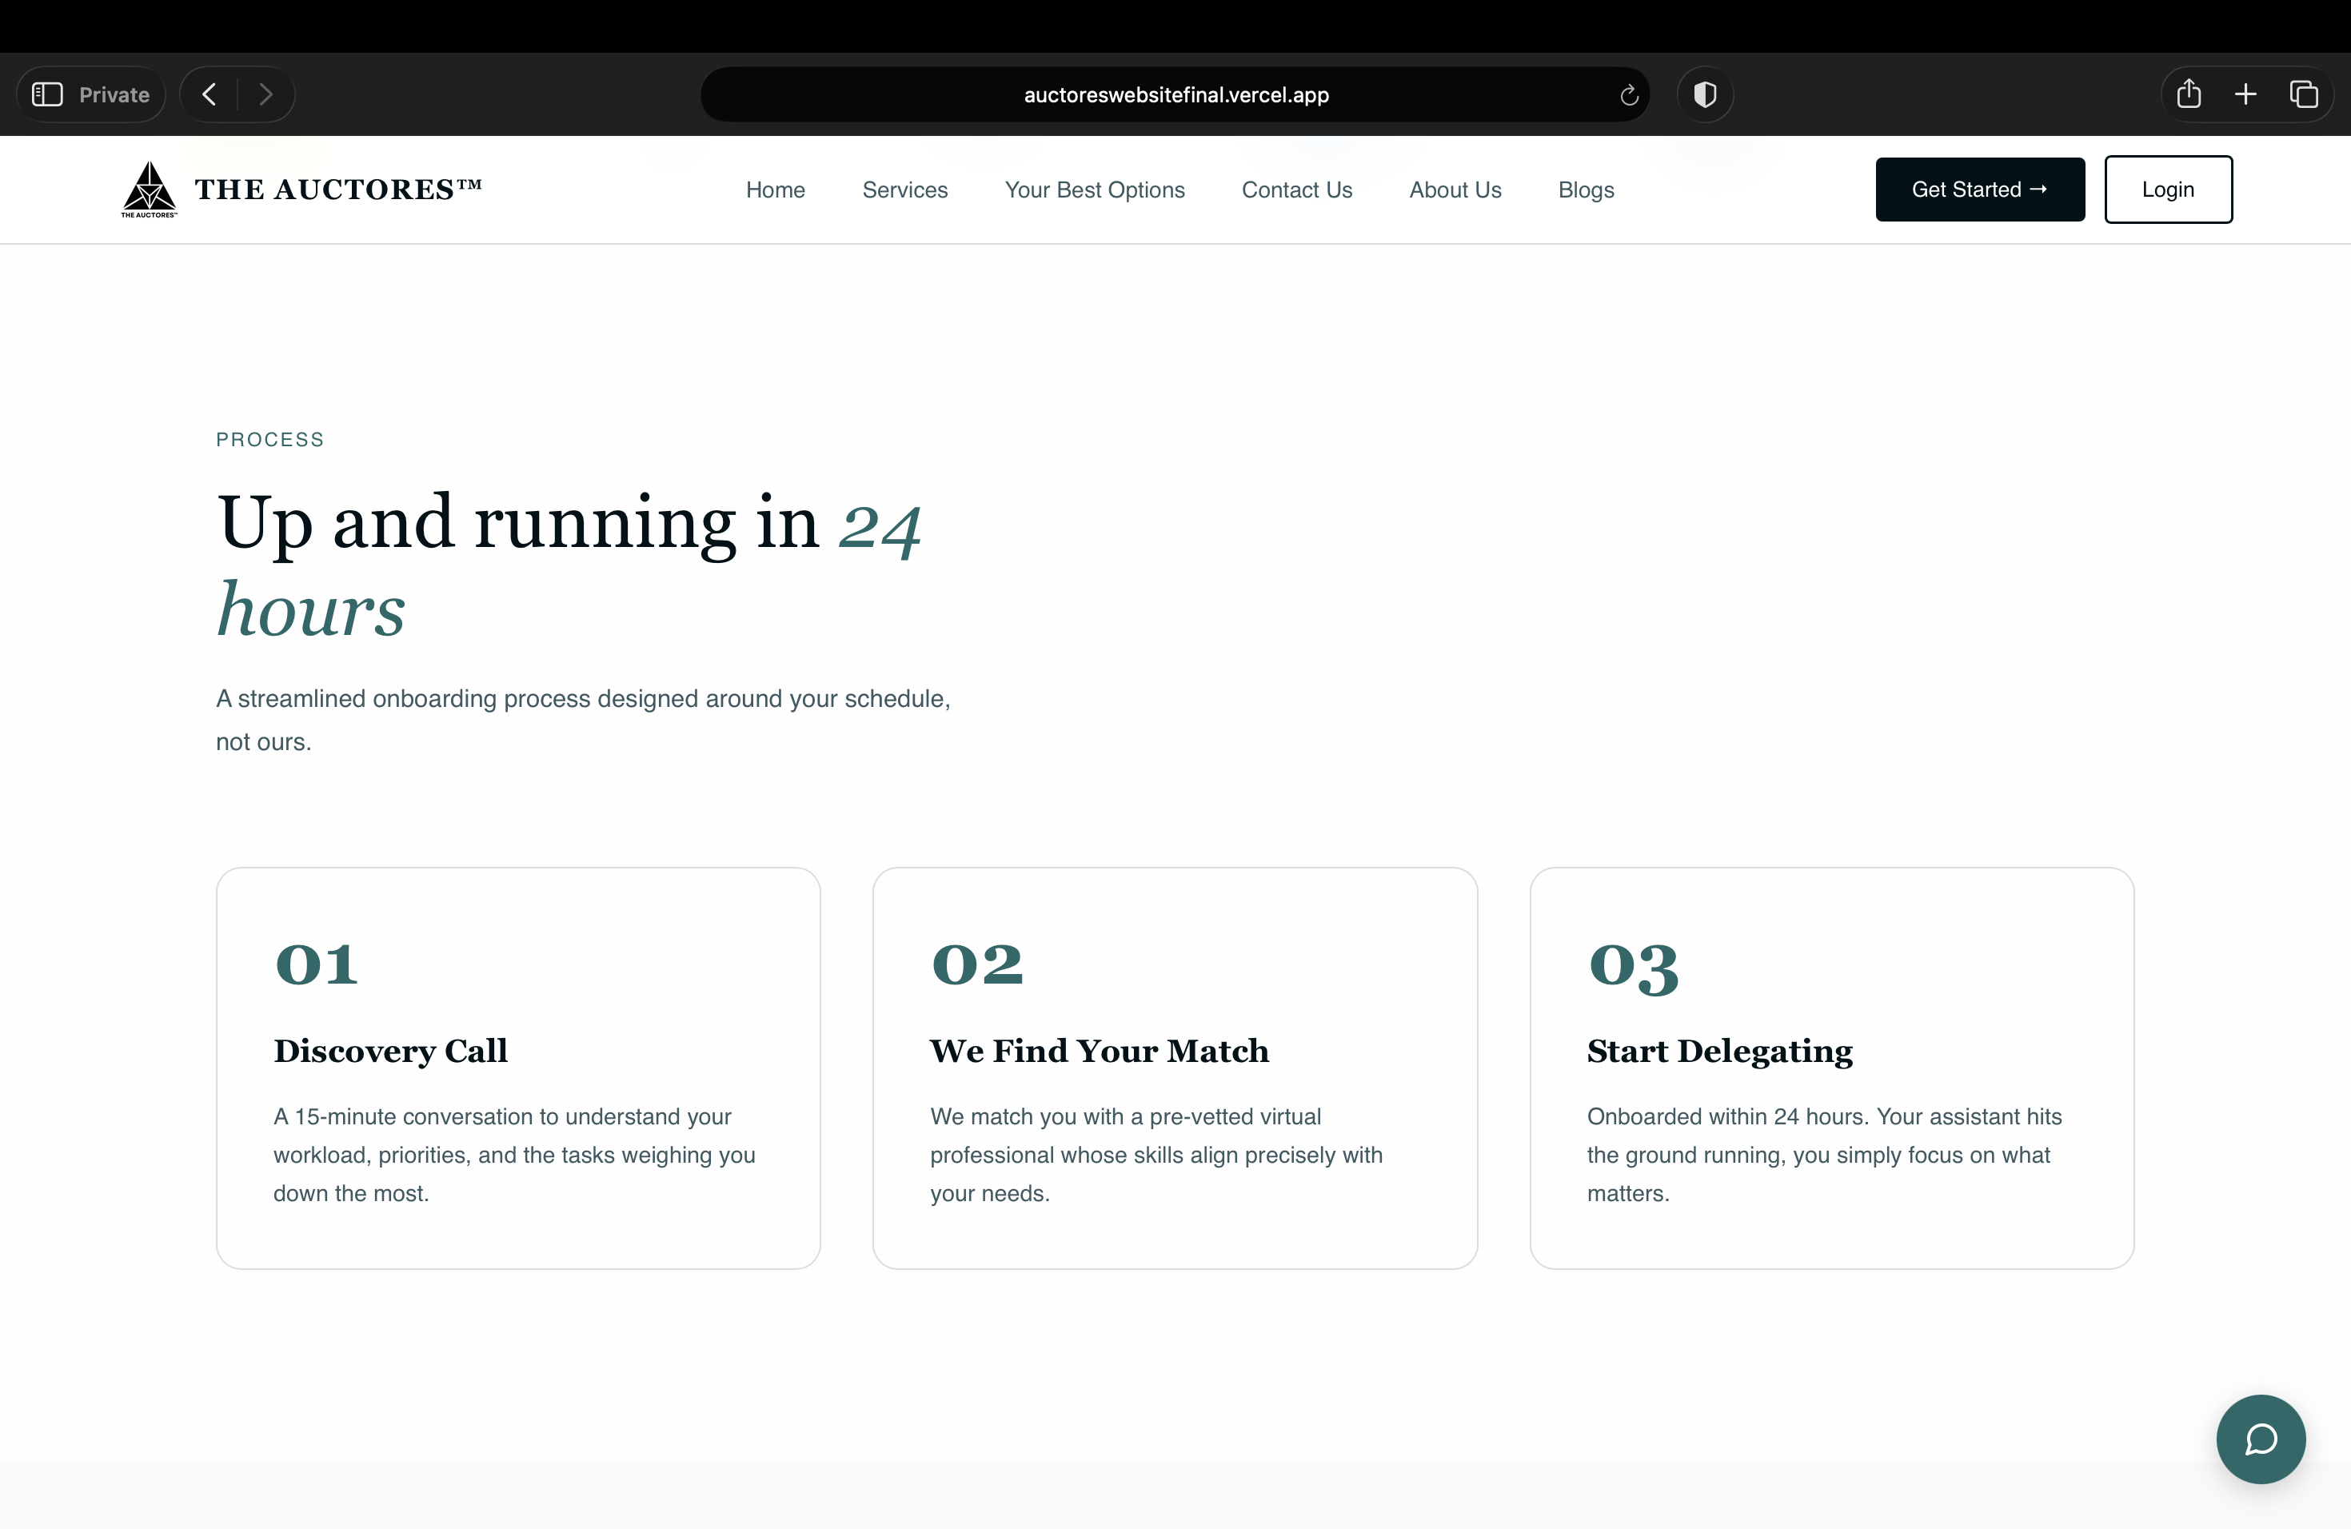Click THE AUCTORES brand name text
This screenshot has height=1529, width=2351.
[x=337, y=189]
